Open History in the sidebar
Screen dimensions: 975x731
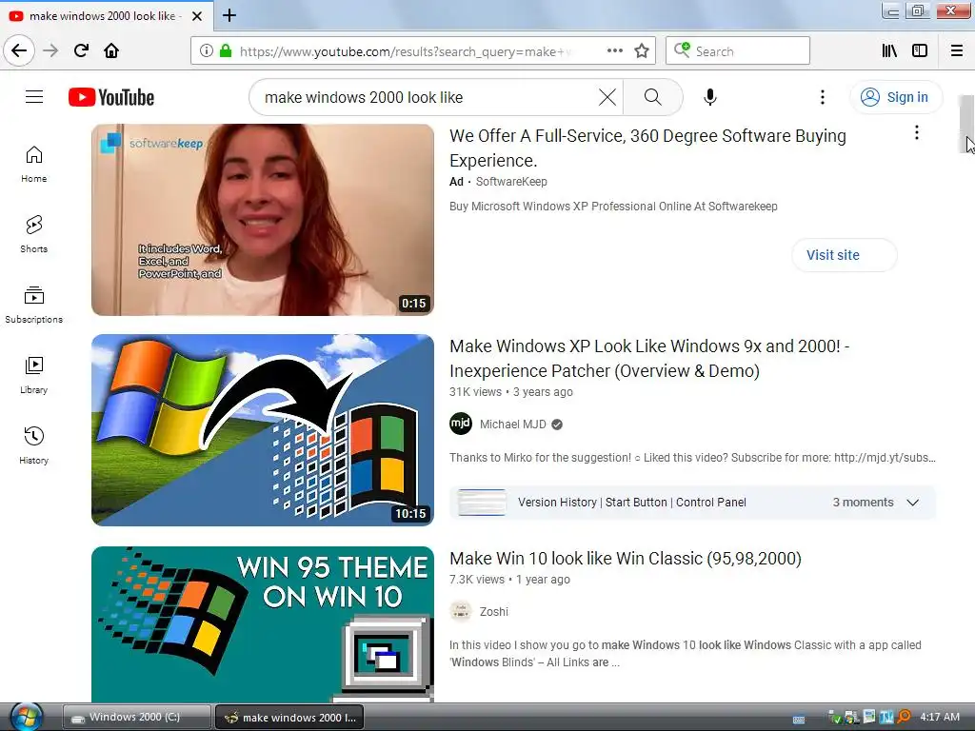(34, 445)
